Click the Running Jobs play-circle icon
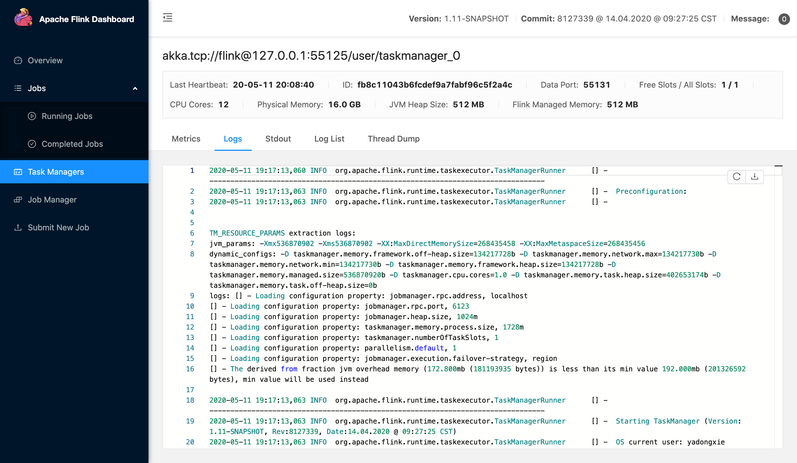 [32, 116]
